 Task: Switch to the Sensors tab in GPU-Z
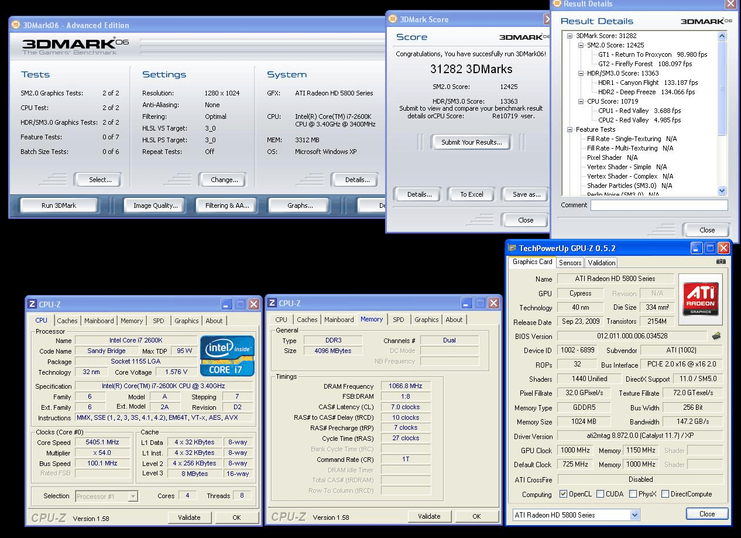570,263
